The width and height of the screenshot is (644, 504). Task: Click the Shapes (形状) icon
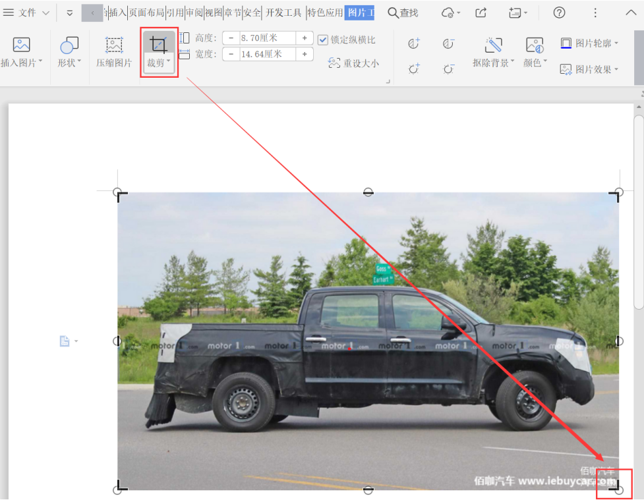[69, 45]
